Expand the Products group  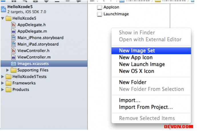coord(3,90)
